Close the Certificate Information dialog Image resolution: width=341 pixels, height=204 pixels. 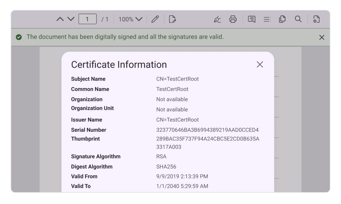(x=260, y=64)
